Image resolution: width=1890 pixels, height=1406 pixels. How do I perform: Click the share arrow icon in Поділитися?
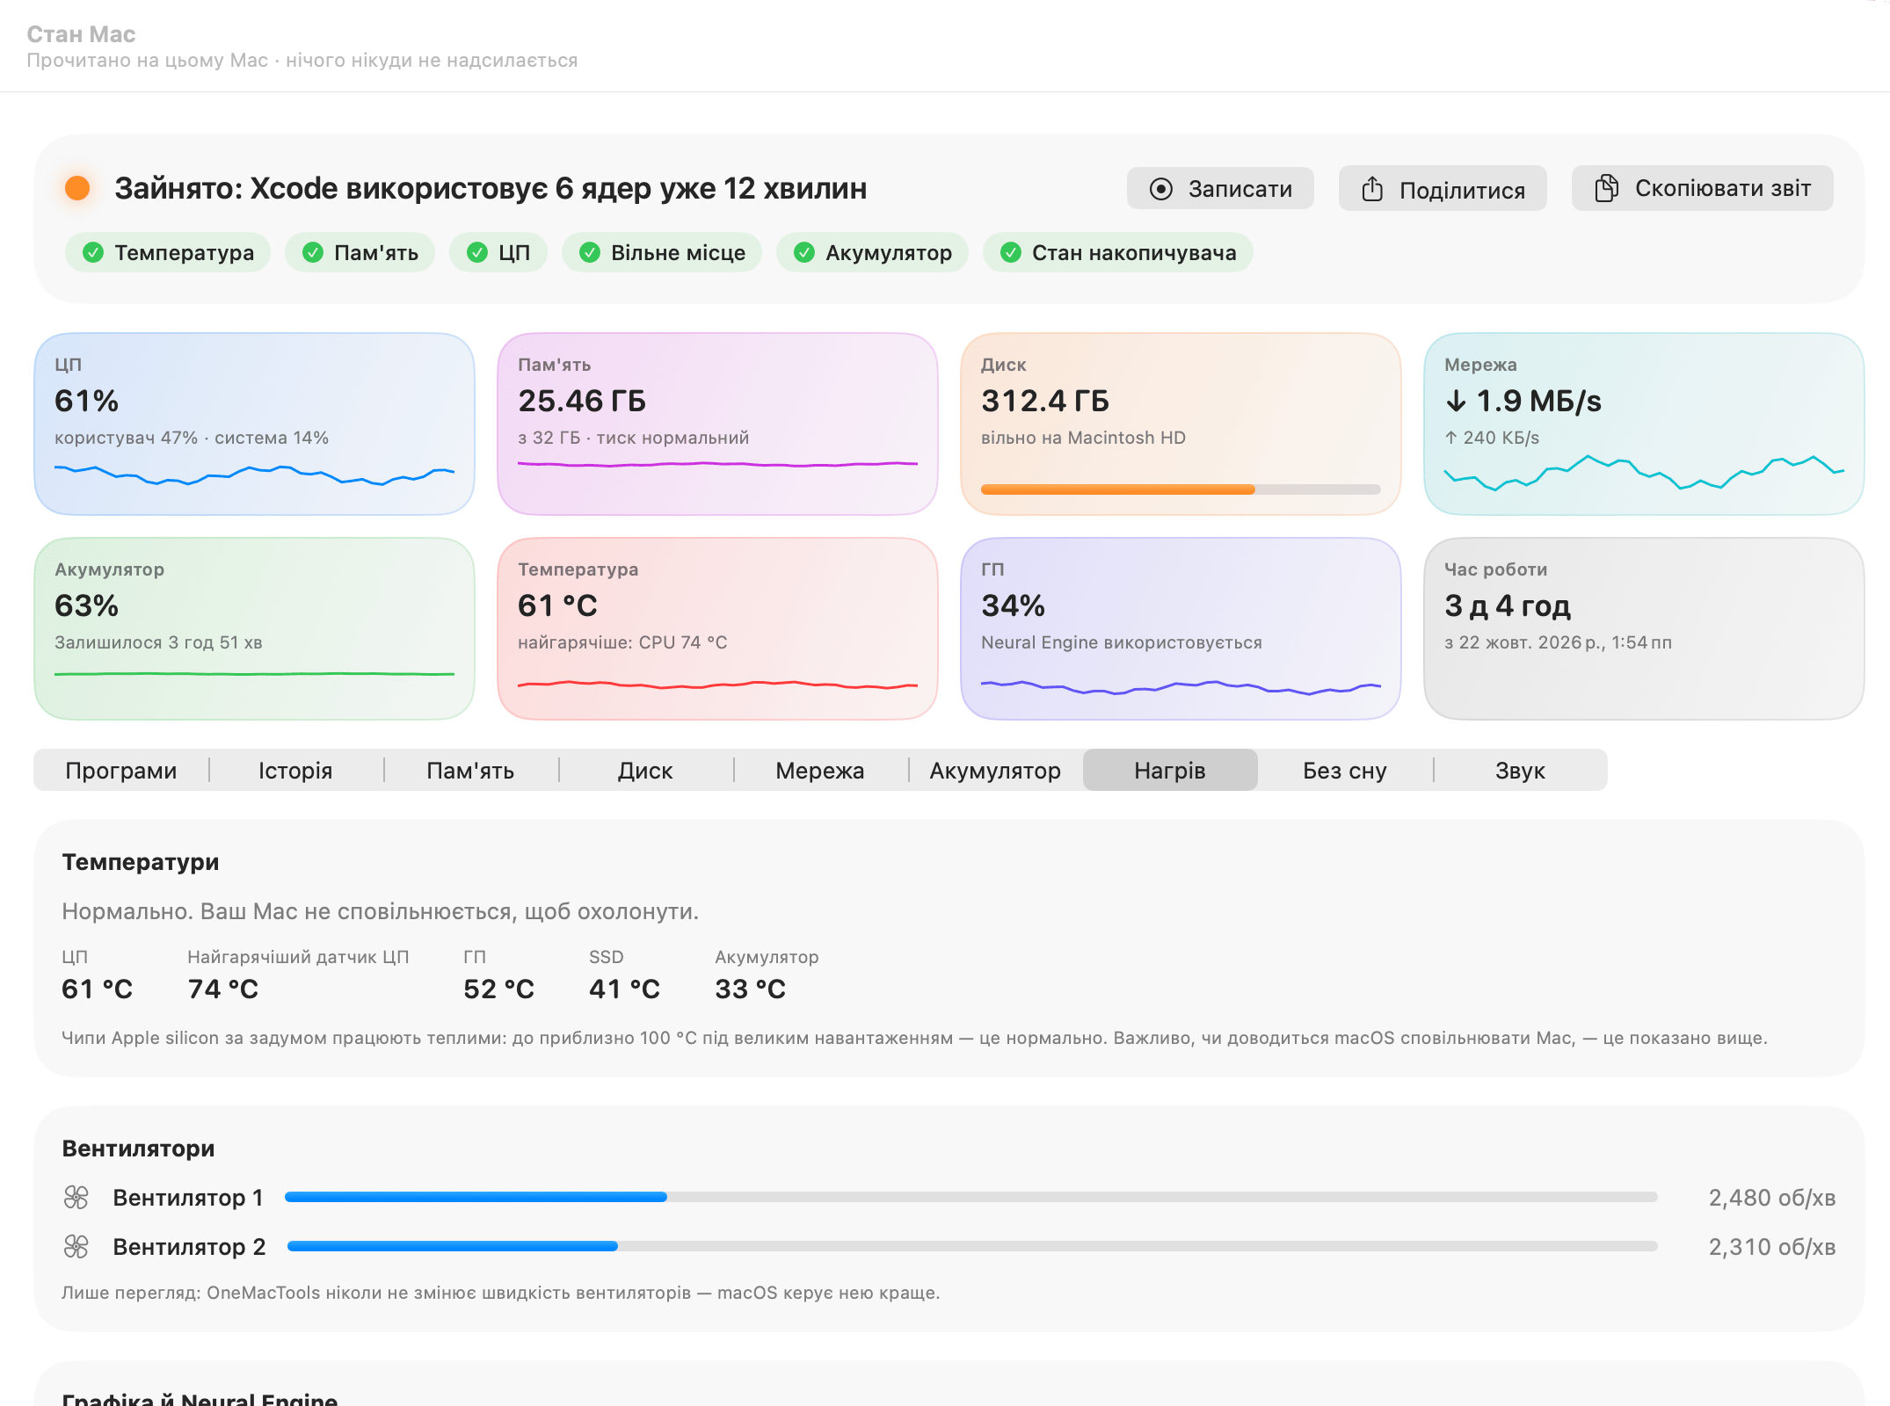(x=1372, y=189)
